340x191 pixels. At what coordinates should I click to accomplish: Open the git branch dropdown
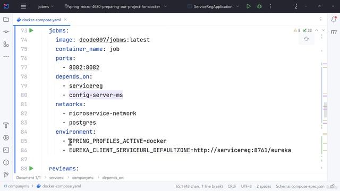coord(116,6)
